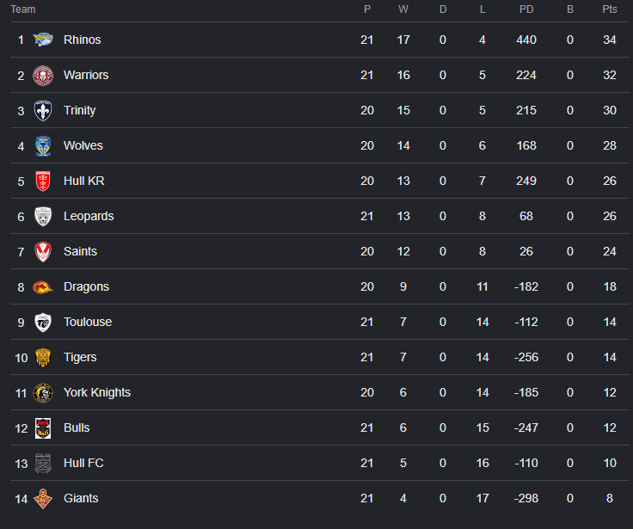This screenshot has width=633, height=529.
Task: Click the Giants team logo
Action: pos(43,499)
